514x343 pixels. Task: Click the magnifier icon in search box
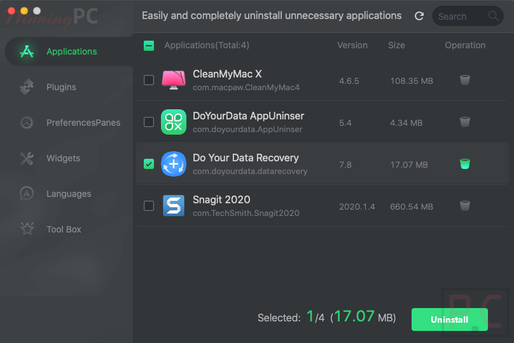pyautogui.click(x=493, y=15)
